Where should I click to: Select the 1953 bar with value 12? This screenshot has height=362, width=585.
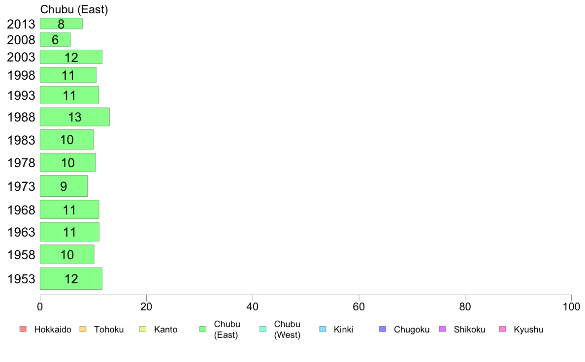[x=71, y=278]
